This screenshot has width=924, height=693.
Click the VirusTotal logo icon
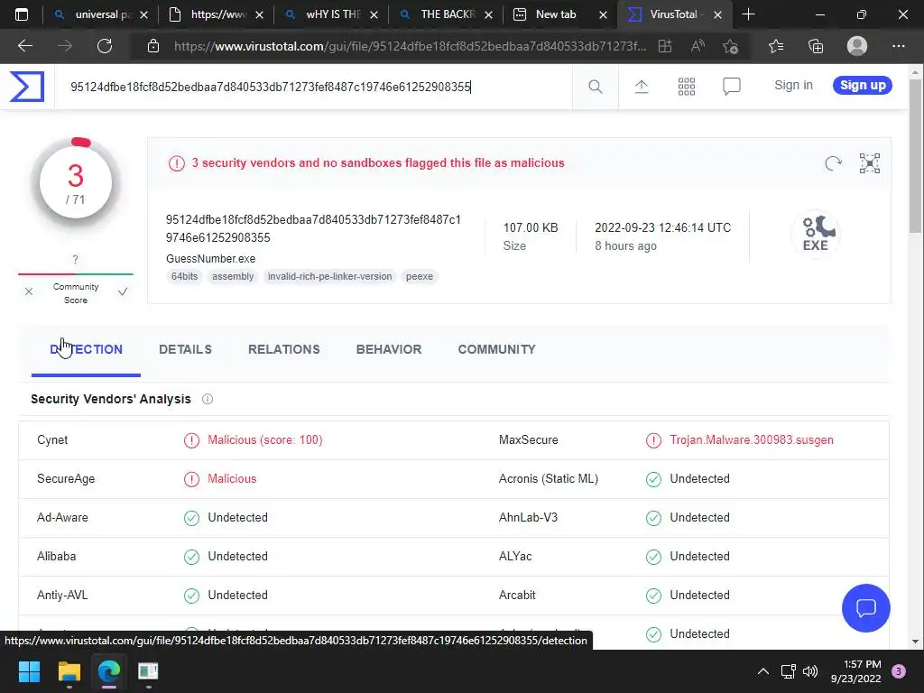(27, 87)
